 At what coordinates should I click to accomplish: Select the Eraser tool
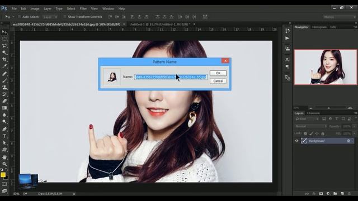pyautogui.click(x=4, y=101)
